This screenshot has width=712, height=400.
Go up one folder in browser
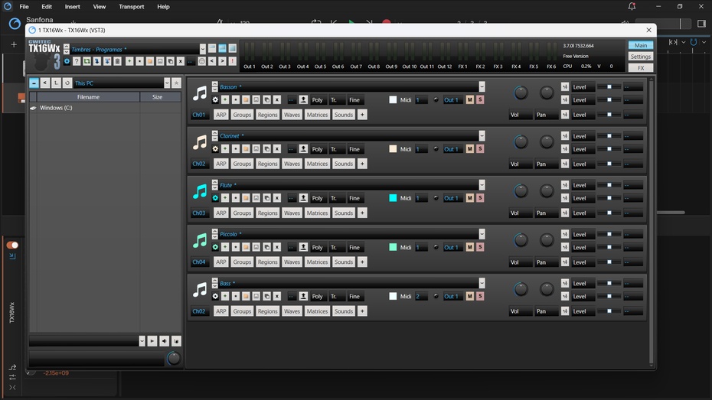point(56,83)
